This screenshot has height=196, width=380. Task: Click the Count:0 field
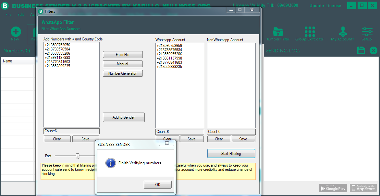coord(231,132)
